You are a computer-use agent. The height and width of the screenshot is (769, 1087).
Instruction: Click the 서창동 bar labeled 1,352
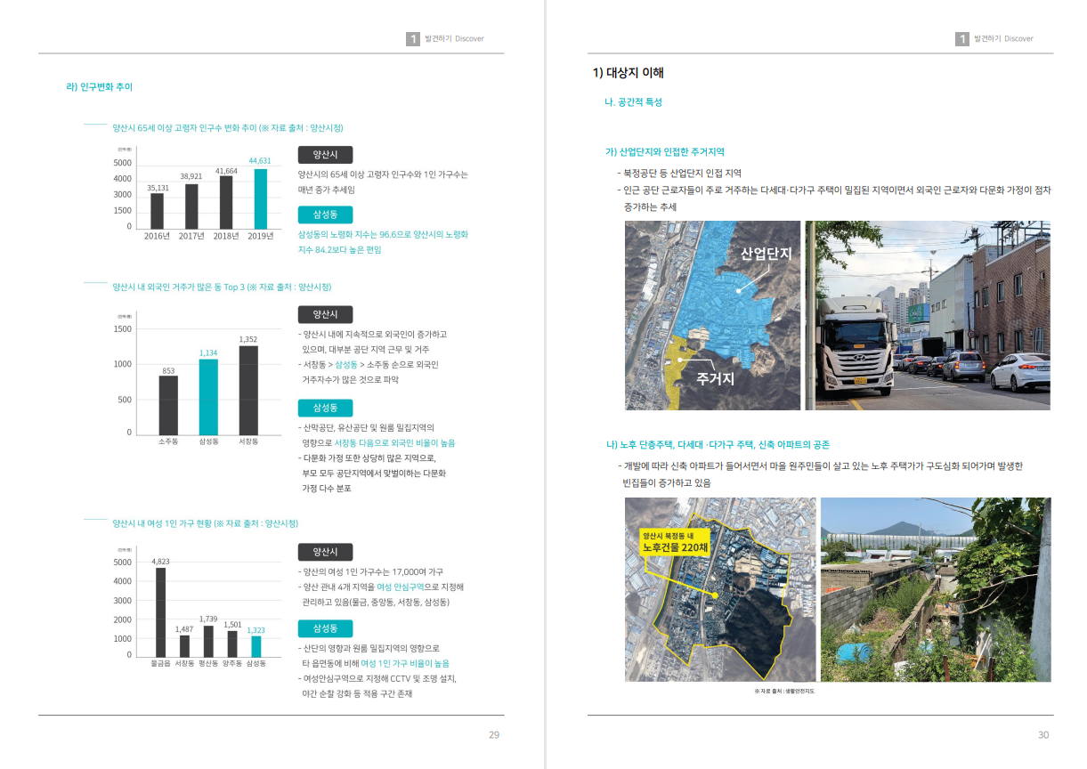click(248, 390)
